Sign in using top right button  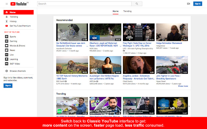(x=198, y=4)
